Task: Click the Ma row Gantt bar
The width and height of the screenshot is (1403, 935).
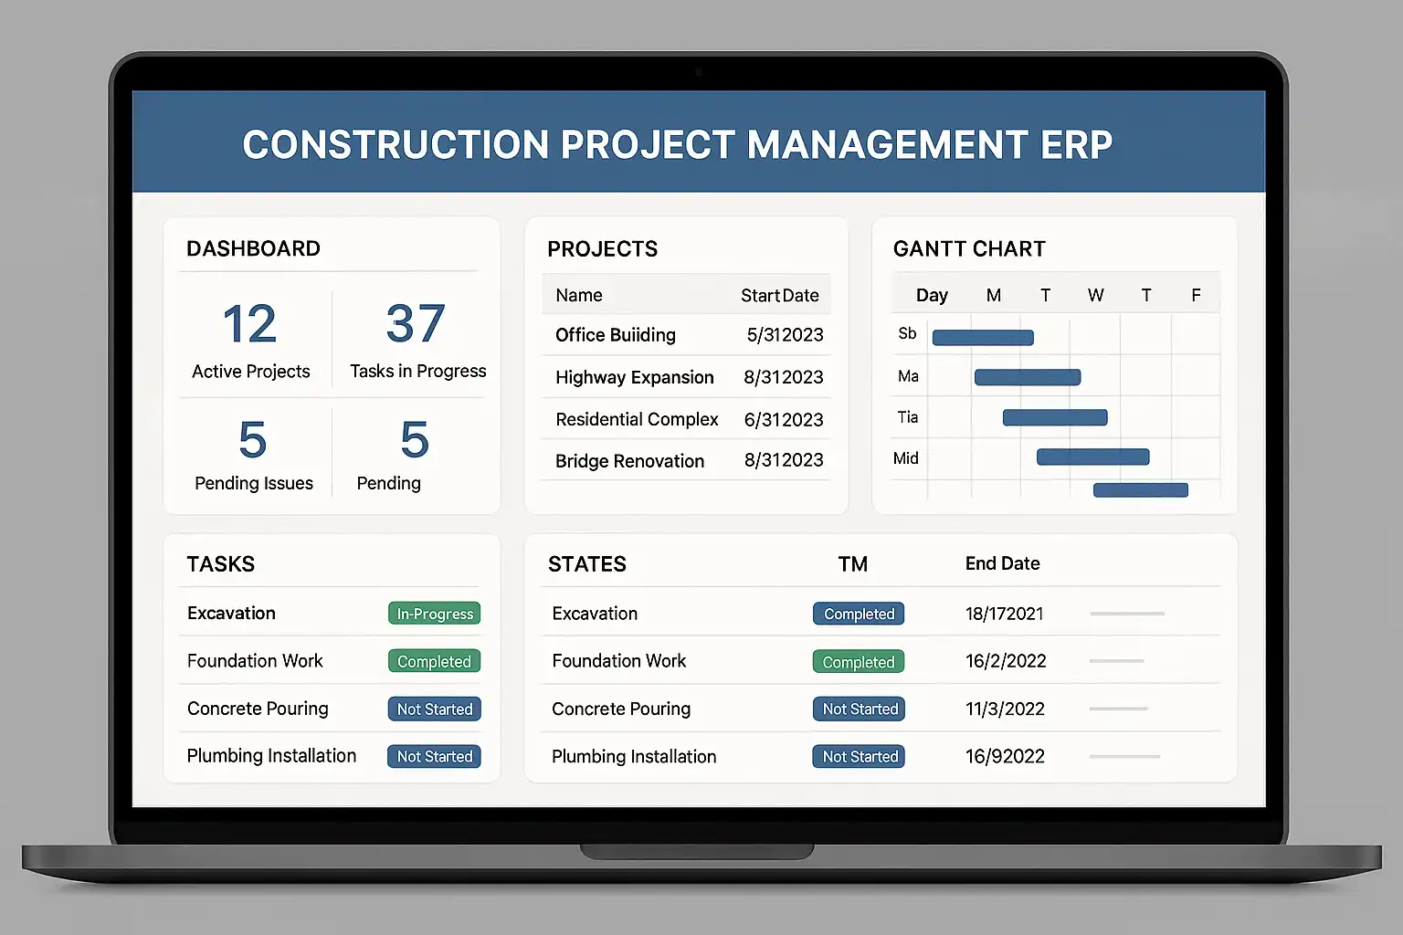Action: [1028, 377]
